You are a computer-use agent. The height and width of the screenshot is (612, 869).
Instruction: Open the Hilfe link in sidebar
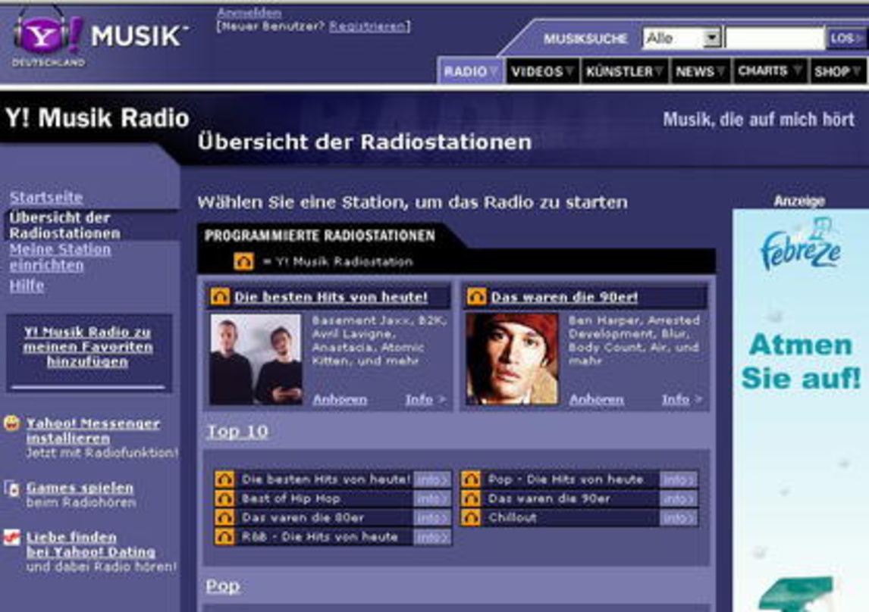[x=27, y=286]
